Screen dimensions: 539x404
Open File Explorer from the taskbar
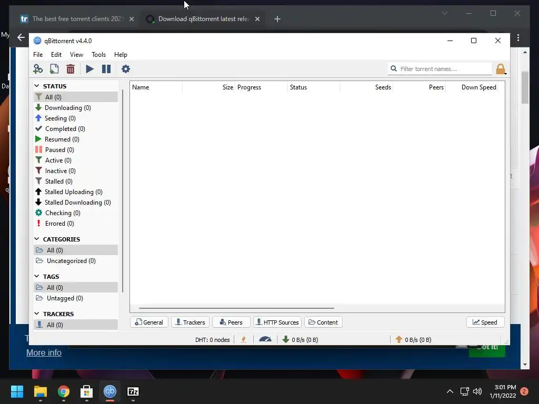pyautogui.click(x=40, y=391)
